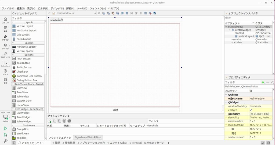Image resolution: width=275 pixels, height=145 pixels.
Task: Open Extensions mode in left sidebar
Action: (x=5, y=63)
